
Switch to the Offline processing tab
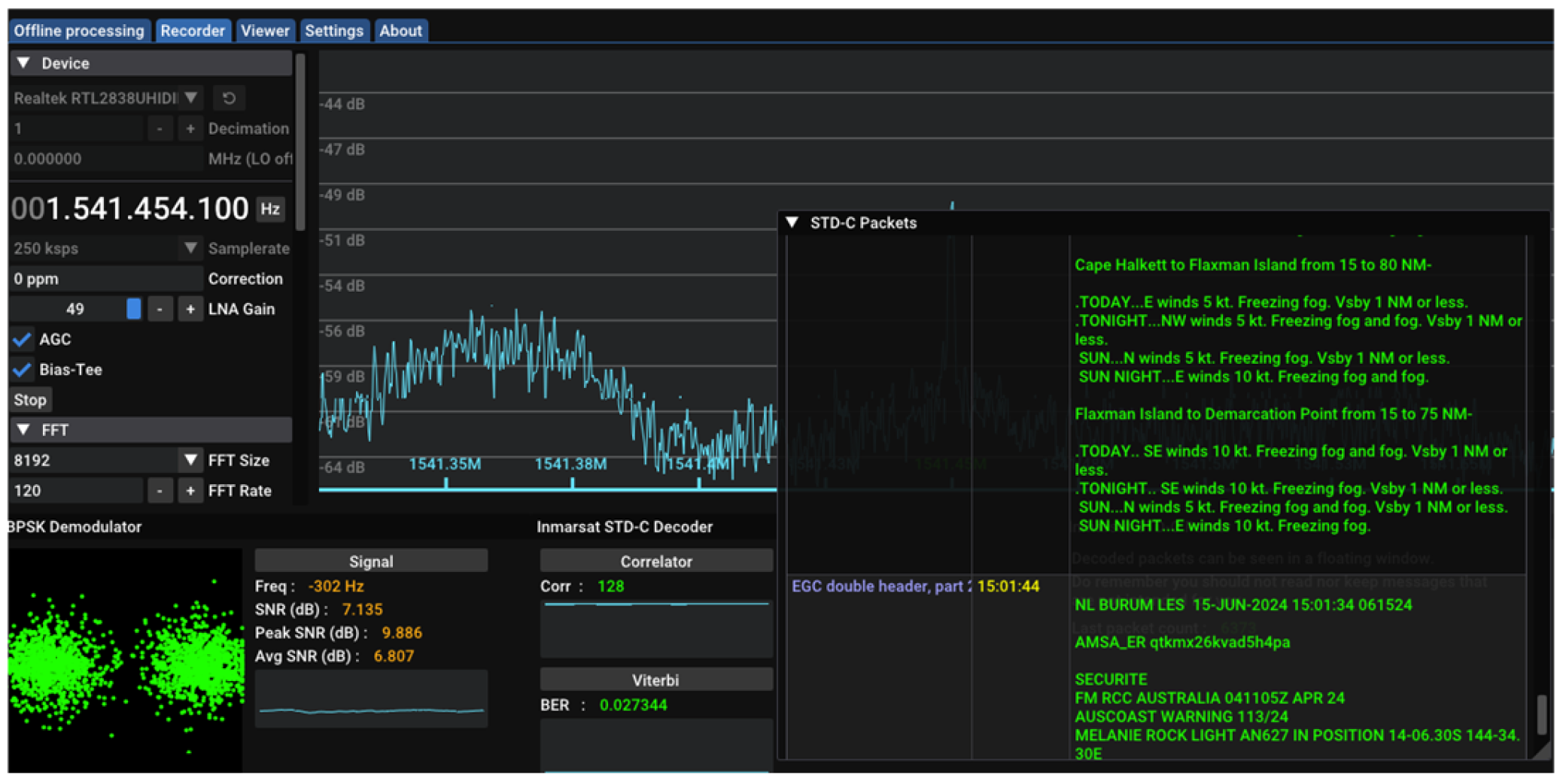tap(79, 31)
